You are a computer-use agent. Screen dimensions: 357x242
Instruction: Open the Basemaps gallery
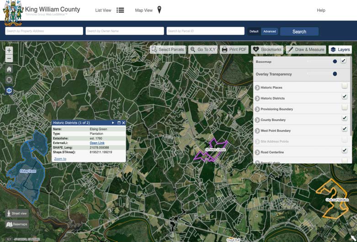click(16, 224)
